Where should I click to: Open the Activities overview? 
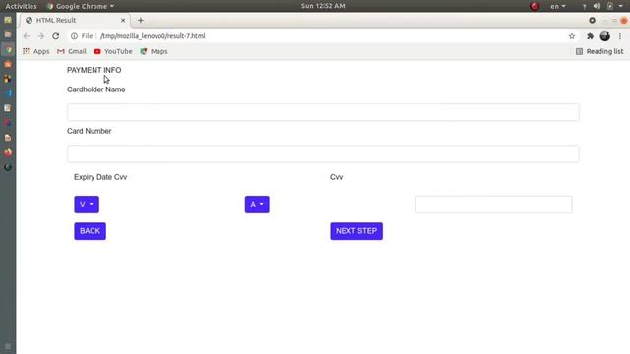pyautogui.click(x=21, y=6)
